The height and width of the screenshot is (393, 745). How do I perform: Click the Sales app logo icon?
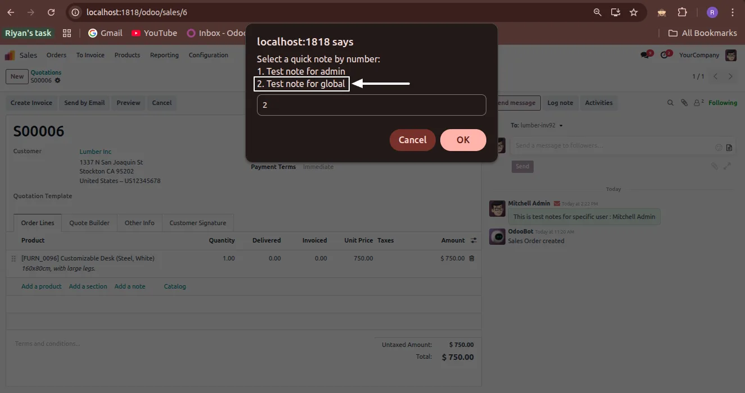coord(10,55)
